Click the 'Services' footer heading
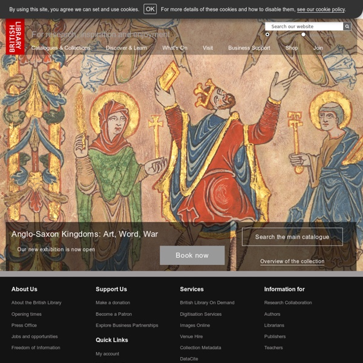Screen dimensions: 363x363 [x=192, y=289]
